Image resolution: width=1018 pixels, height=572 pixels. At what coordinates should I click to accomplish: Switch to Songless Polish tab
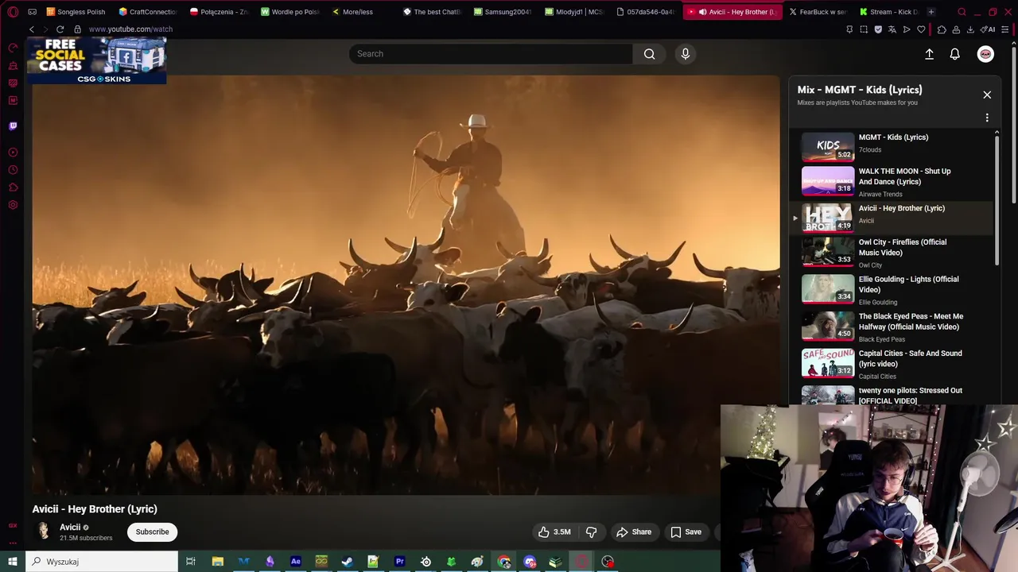76,12
